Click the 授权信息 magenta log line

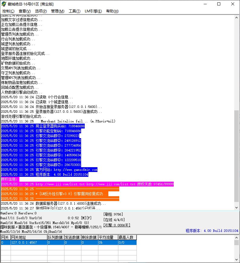[10, 179]
